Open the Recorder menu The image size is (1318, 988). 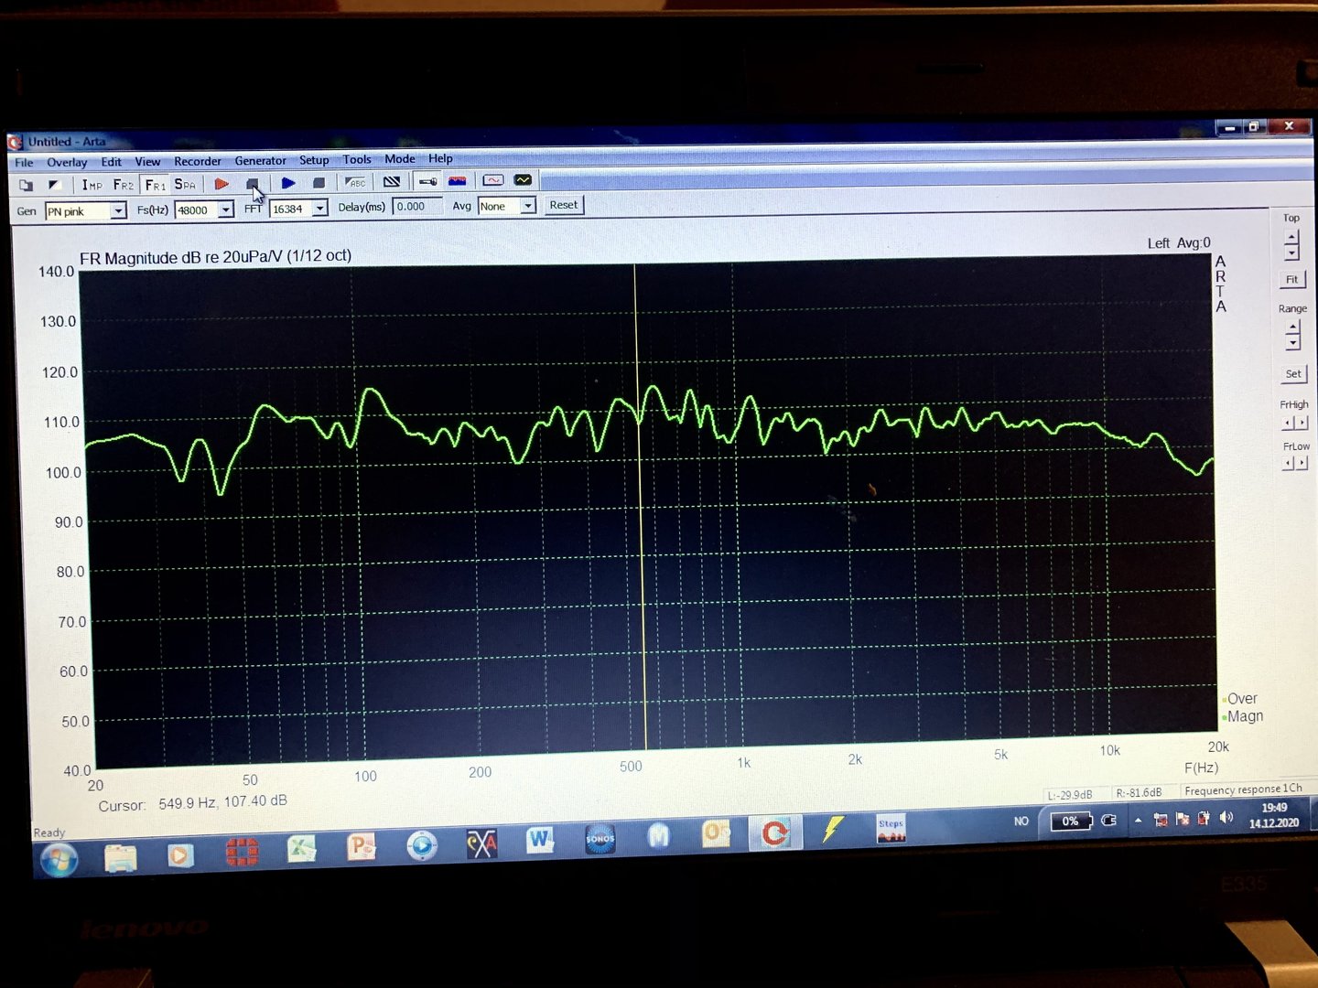[198, 161]
